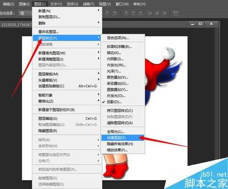228x189 pixels.
Task: Choose 隐藏所有效果(H) entry
Action: pos(123,144)
